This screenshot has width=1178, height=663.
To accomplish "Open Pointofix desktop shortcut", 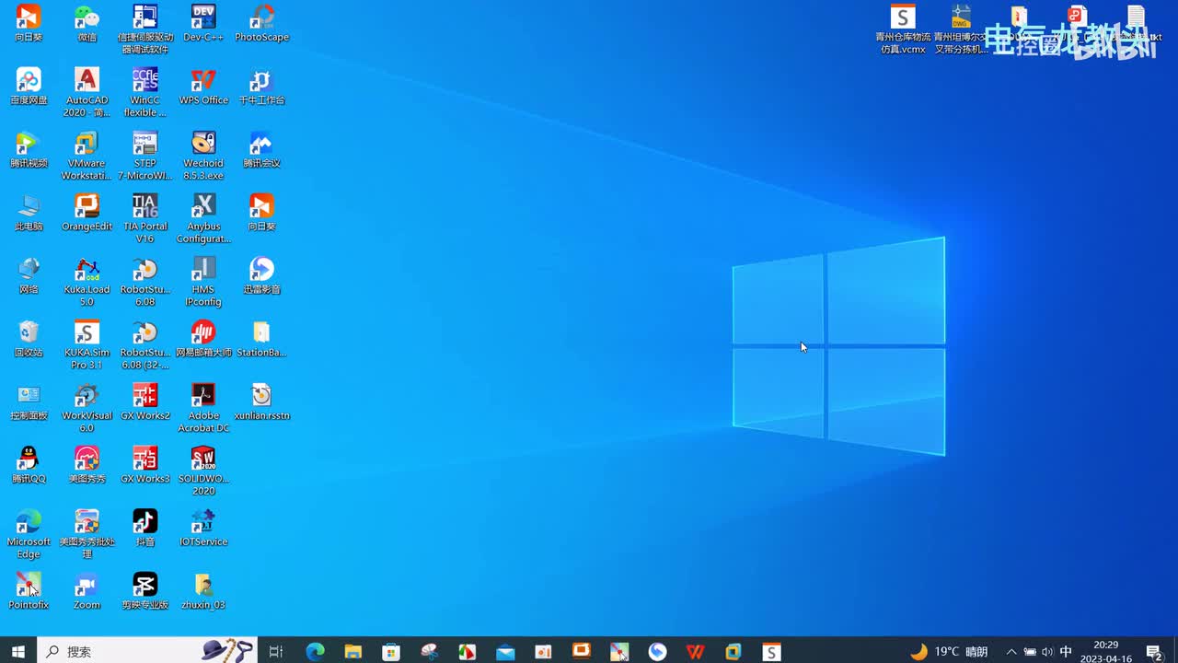I will click(x=29, y=591).
